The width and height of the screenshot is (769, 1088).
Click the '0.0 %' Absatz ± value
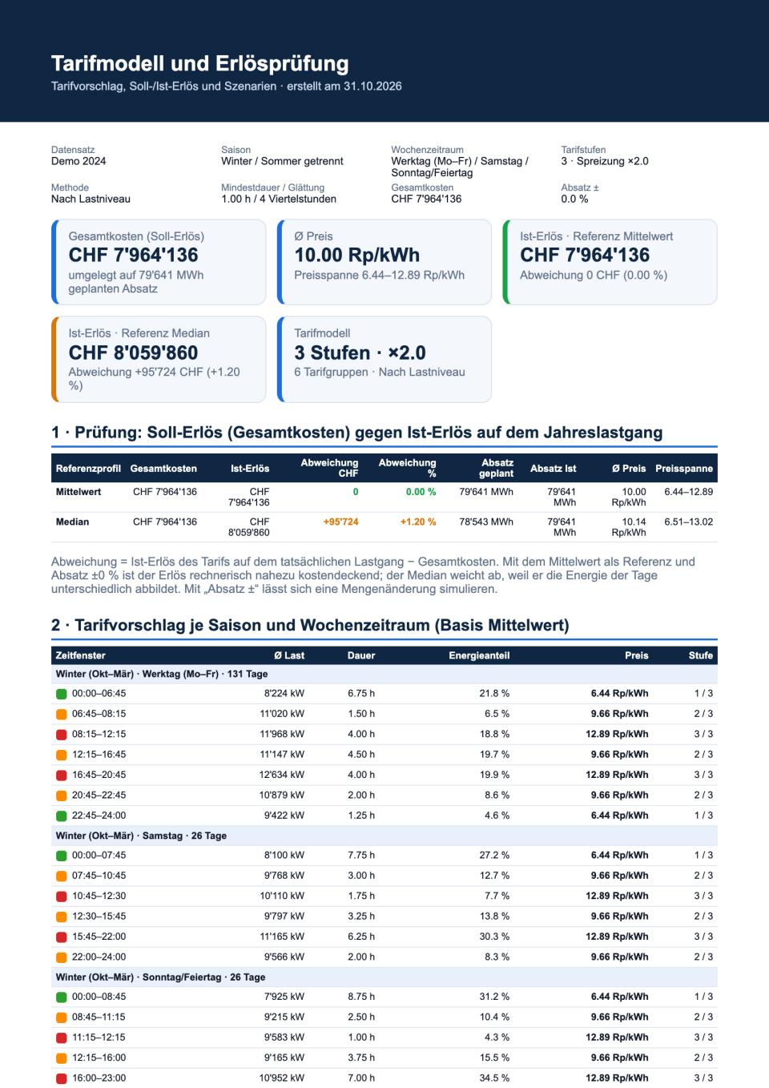pos(574,199)
